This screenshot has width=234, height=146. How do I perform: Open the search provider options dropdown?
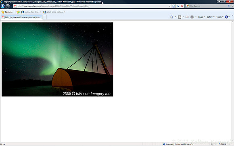pos(232,6)
